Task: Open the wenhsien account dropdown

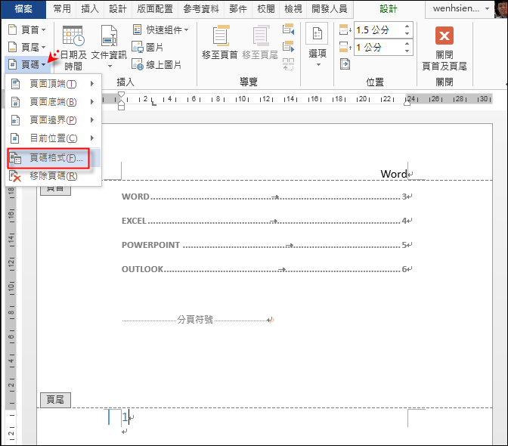Action: click(x=460, y=9)
